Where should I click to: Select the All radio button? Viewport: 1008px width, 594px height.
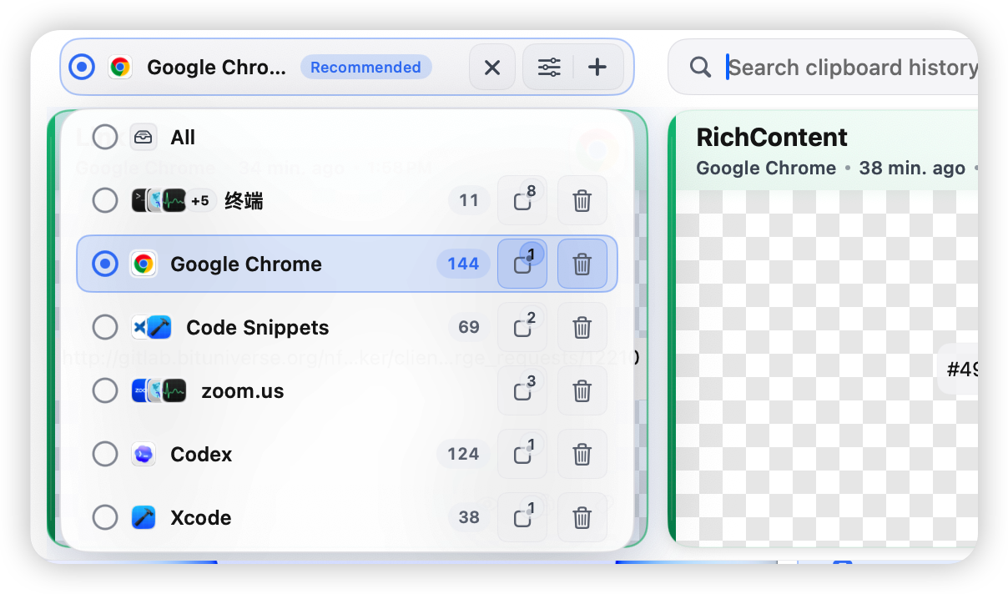tap(104, 137)
